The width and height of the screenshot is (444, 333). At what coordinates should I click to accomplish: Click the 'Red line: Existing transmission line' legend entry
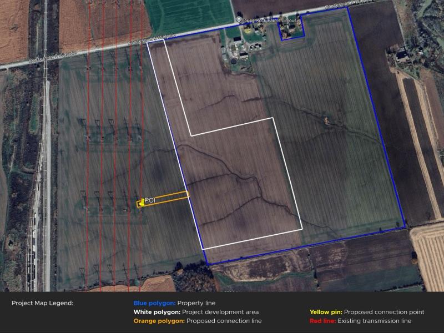360,321
